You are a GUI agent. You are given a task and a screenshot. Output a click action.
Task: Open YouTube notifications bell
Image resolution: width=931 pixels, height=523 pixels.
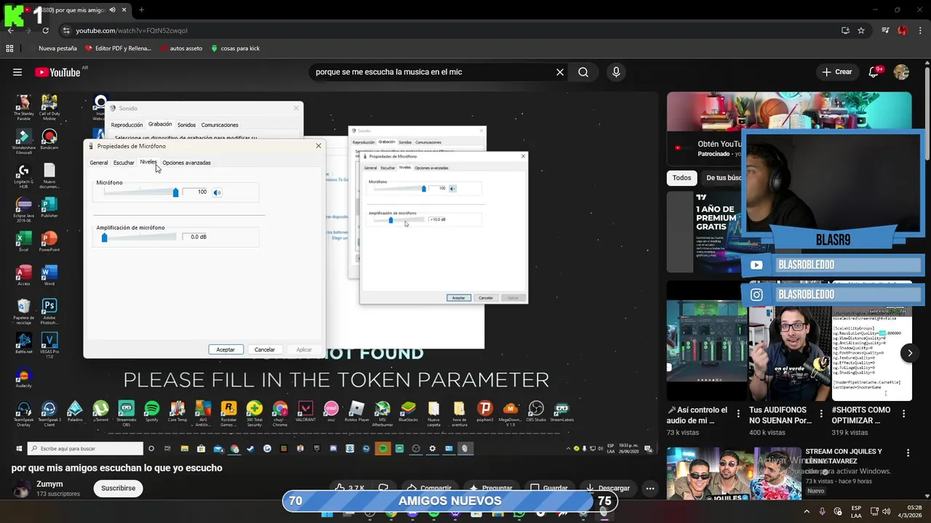(875, 72)
